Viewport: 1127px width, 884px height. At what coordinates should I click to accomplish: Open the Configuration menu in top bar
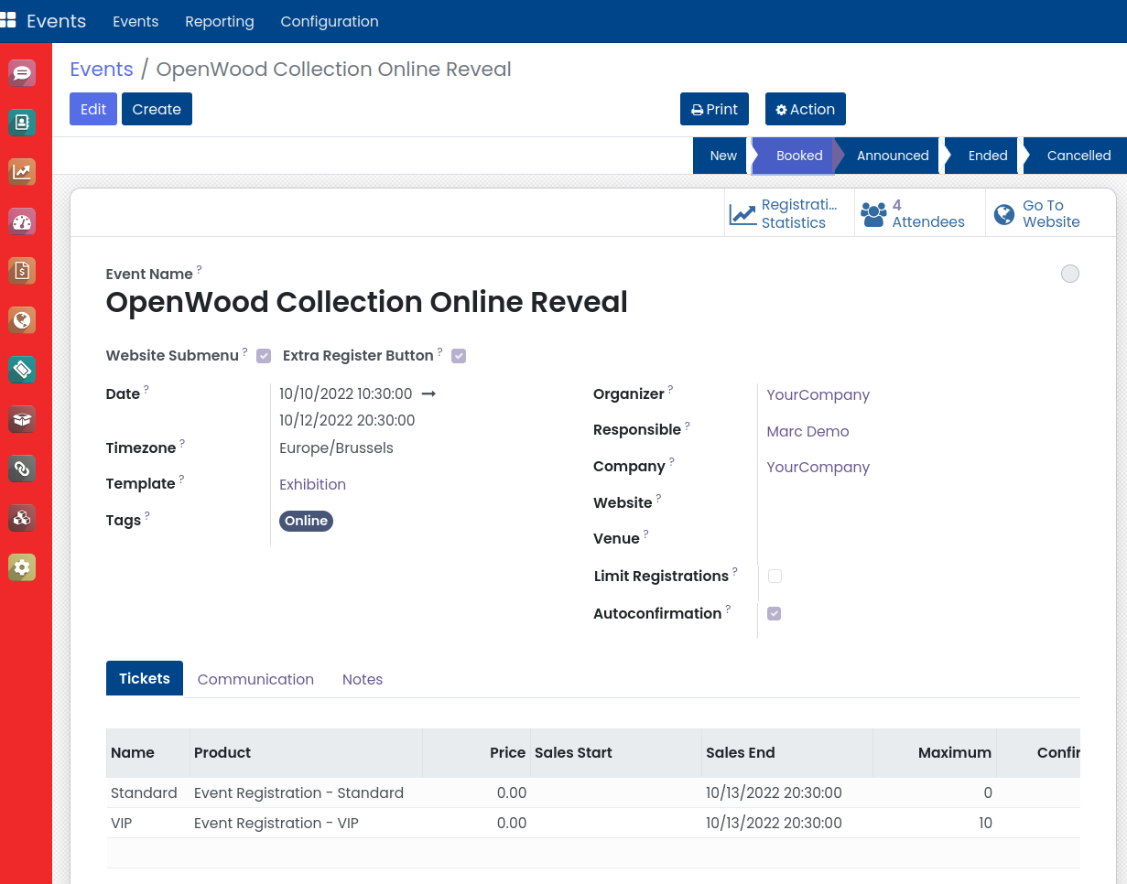[x=329, y=21]
